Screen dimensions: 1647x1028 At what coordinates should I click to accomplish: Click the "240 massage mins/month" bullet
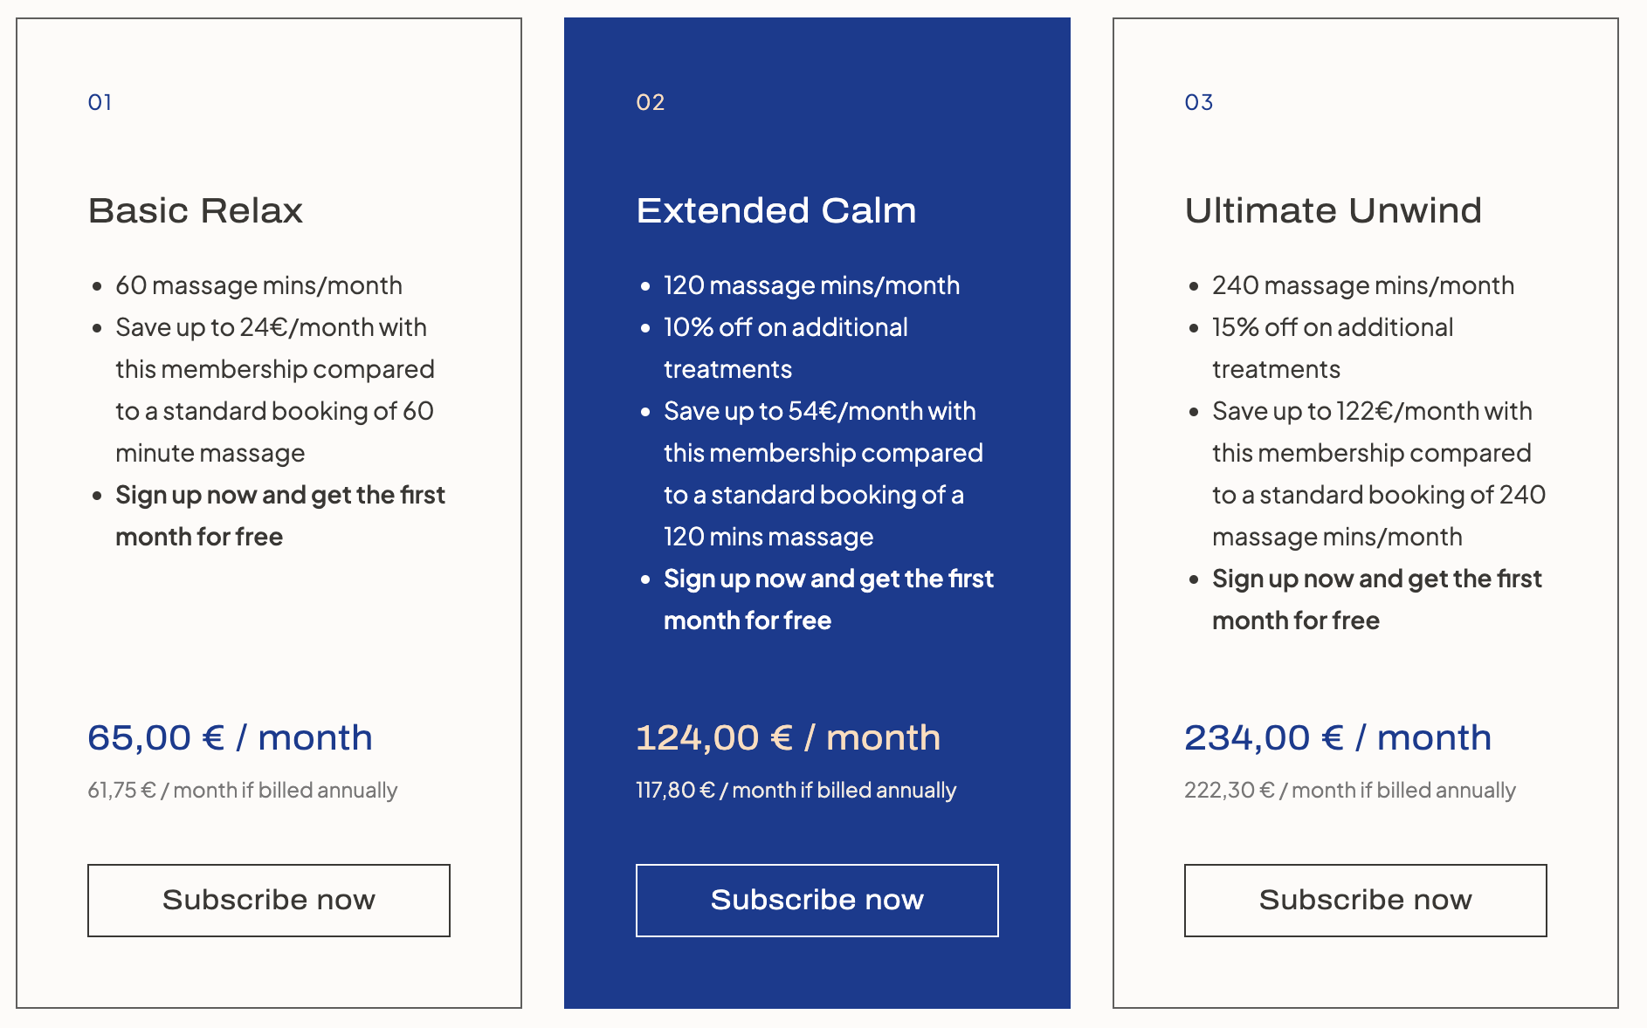1362,285
